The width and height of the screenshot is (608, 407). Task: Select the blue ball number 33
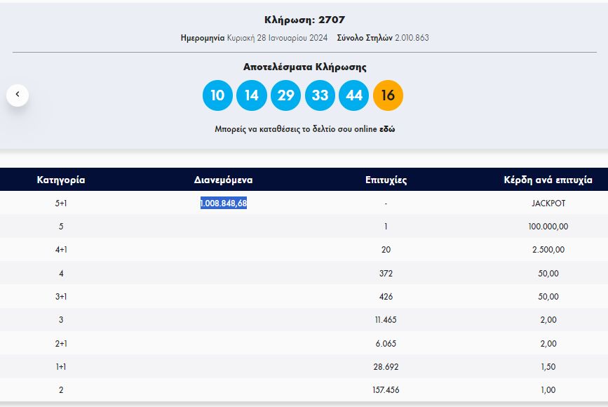point(320,95)
